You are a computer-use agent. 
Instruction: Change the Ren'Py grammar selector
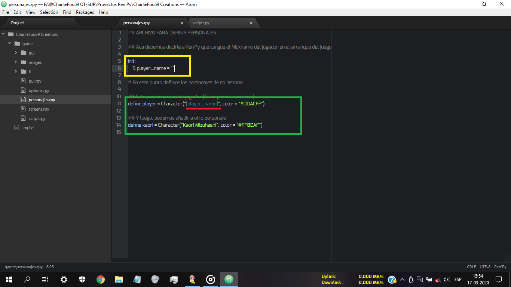pyautogui.click(x=500, y=267)
